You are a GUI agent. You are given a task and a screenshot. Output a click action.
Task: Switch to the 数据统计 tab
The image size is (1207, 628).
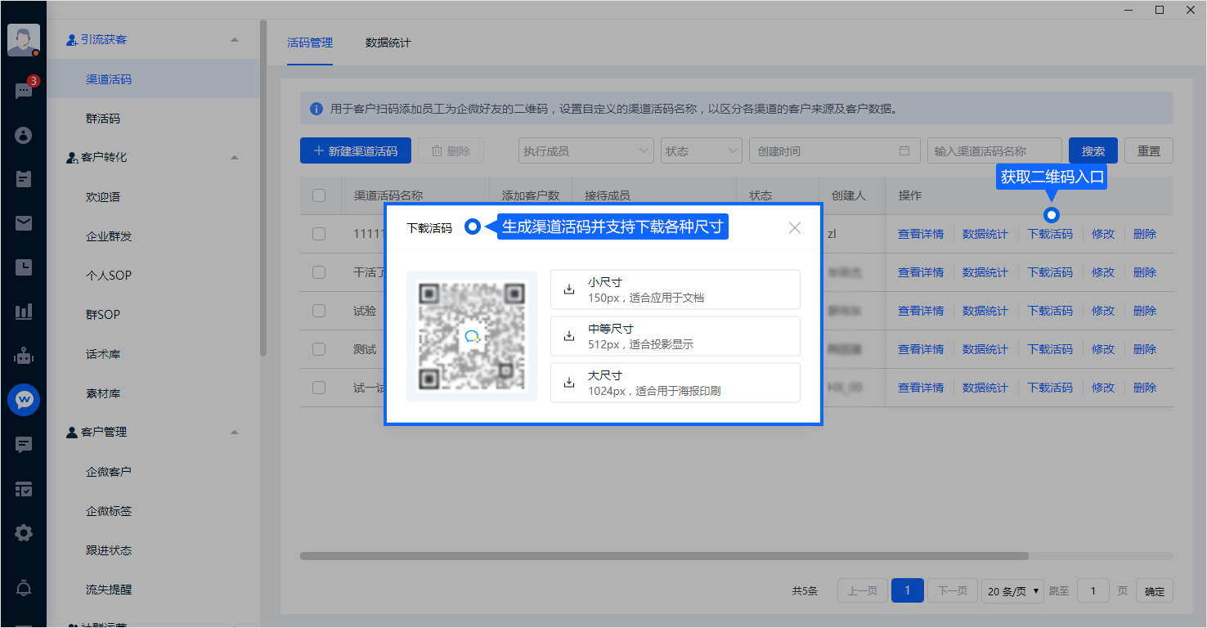coord(388,43)
